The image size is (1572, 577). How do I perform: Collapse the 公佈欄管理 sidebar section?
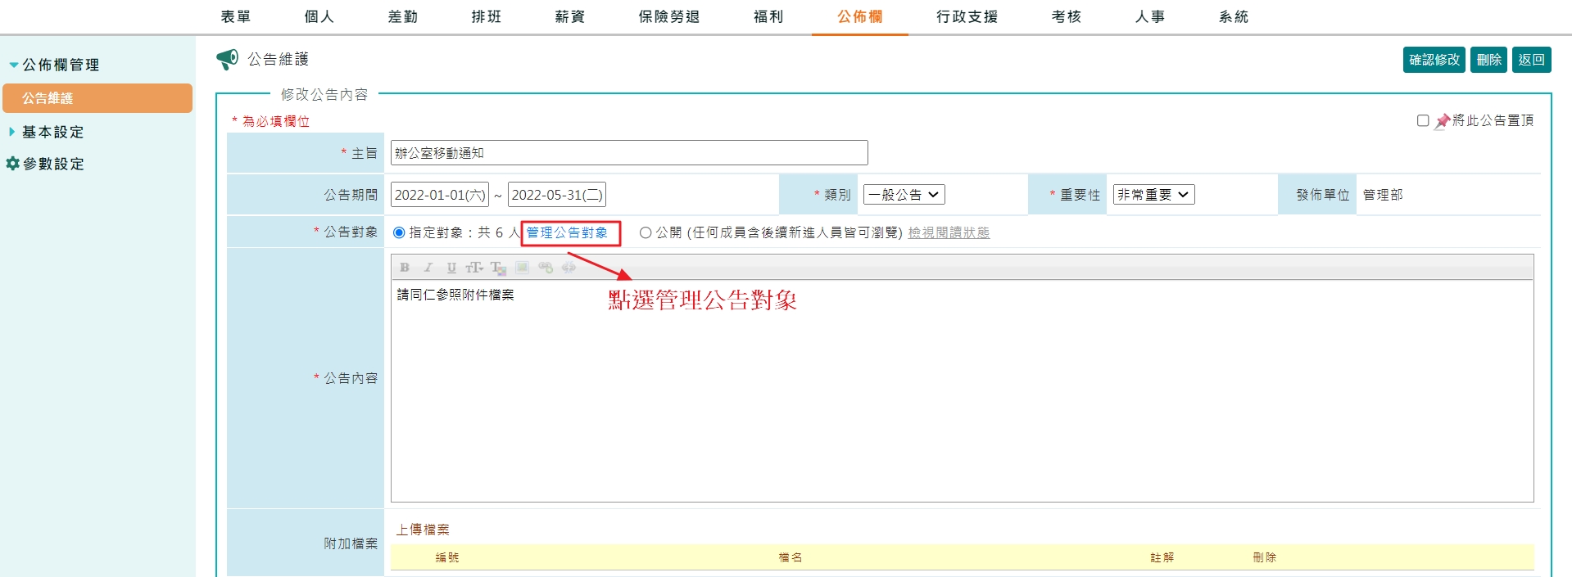click(53, 65)
